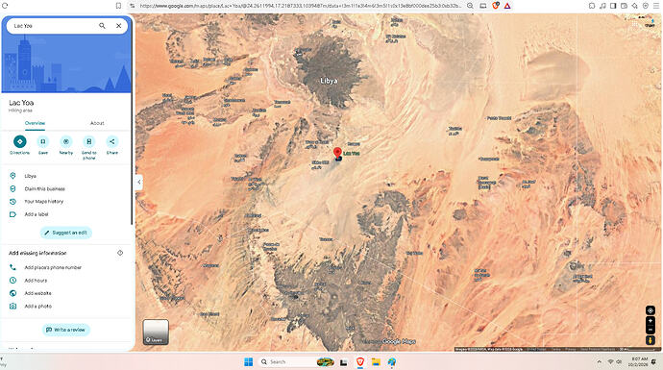Click the Libya country label on map
The height and width of the screenshot is (370, 663).
(x=329, y=81)
